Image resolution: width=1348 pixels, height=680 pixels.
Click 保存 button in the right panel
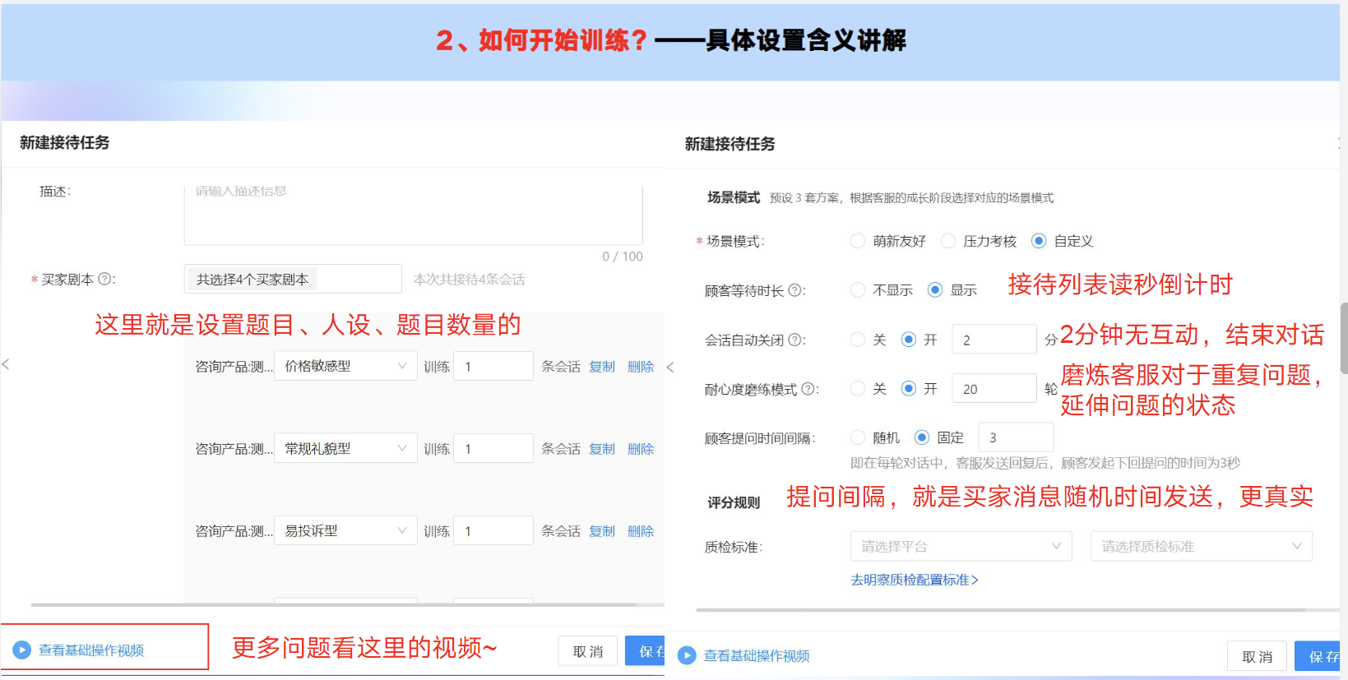coord(1317,656)
